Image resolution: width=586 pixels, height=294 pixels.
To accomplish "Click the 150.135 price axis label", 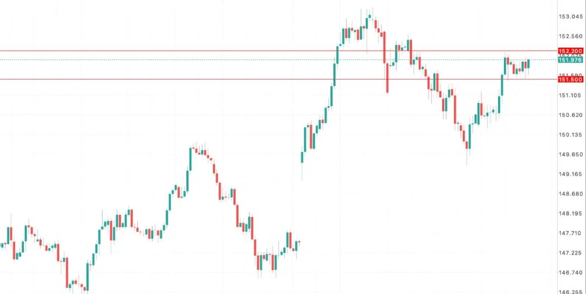I will (x=570, y=135).
